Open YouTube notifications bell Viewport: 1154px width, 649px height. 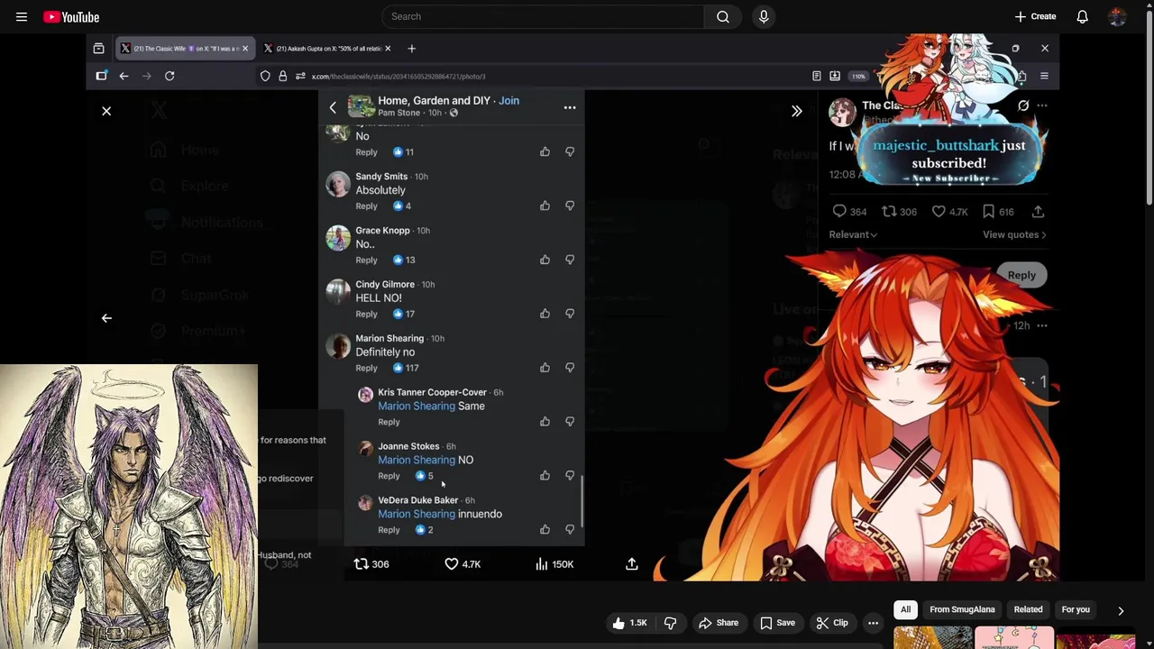point(1082,16)
